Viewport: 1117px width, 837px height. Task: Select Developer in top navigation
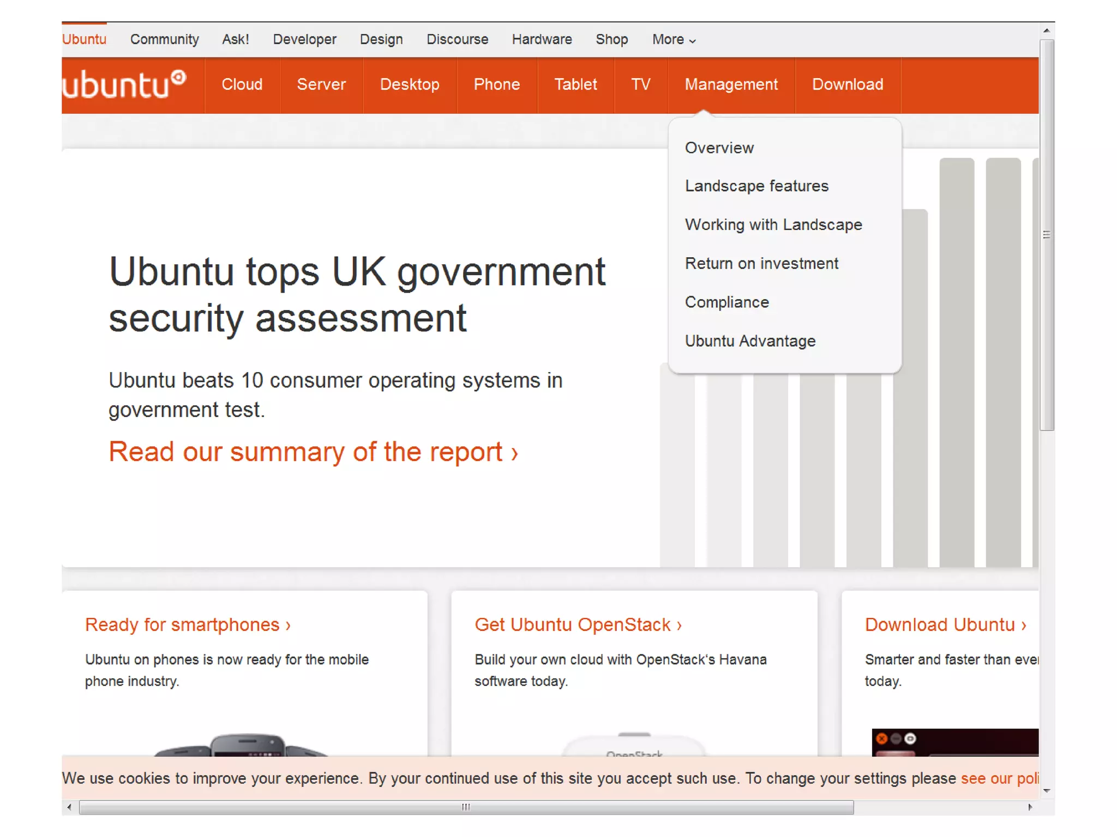pos(304,40)
